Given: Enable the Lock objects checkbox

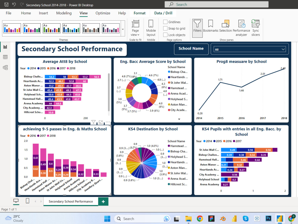Looking at the screenshot, I should click(x=165, y=35).
